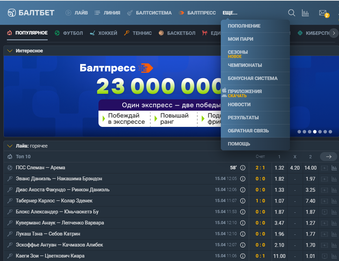This screenshot has width=339, height=261.
Task: Select last banner carousel dot
Action: tap(330, 132)
